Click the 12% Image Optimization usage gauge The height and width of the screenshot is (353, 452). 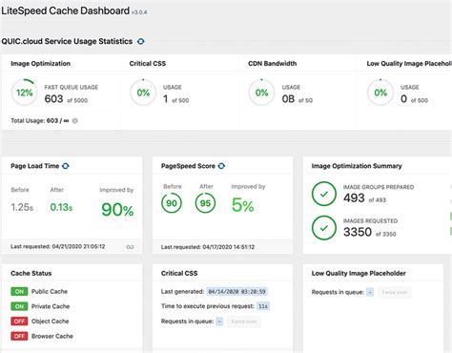coord(25,93)
